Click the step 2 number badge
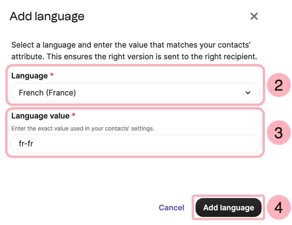This screenshot has width=292, height=225. (278, 85)
